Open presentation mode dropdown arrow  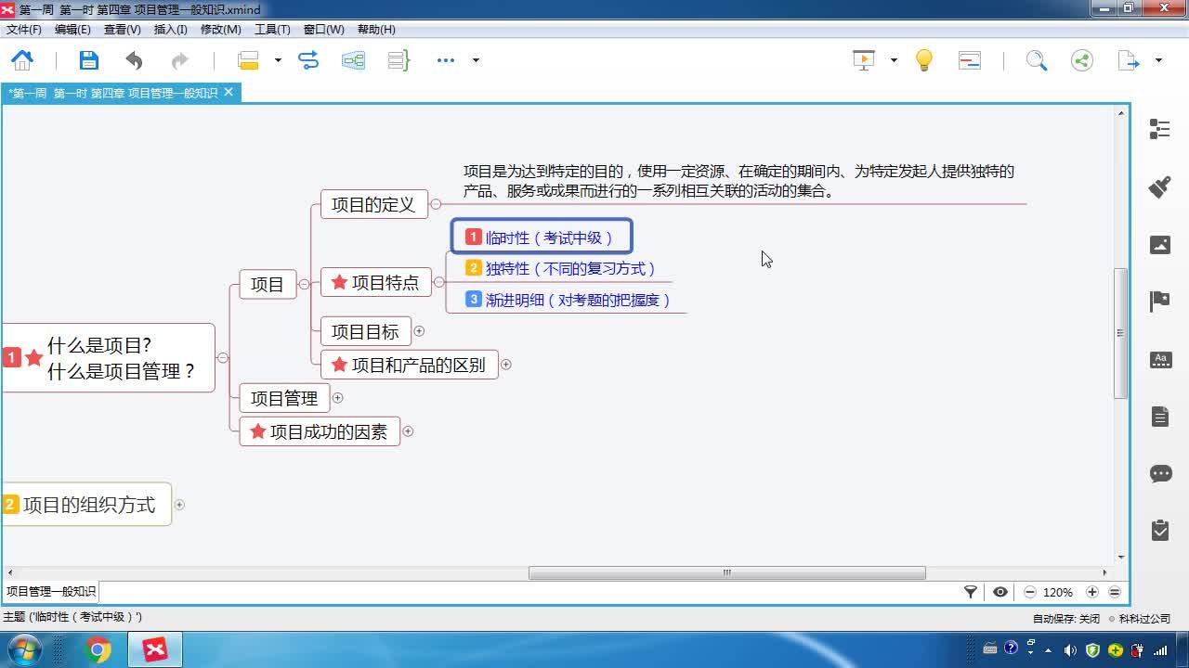[894, 60]
